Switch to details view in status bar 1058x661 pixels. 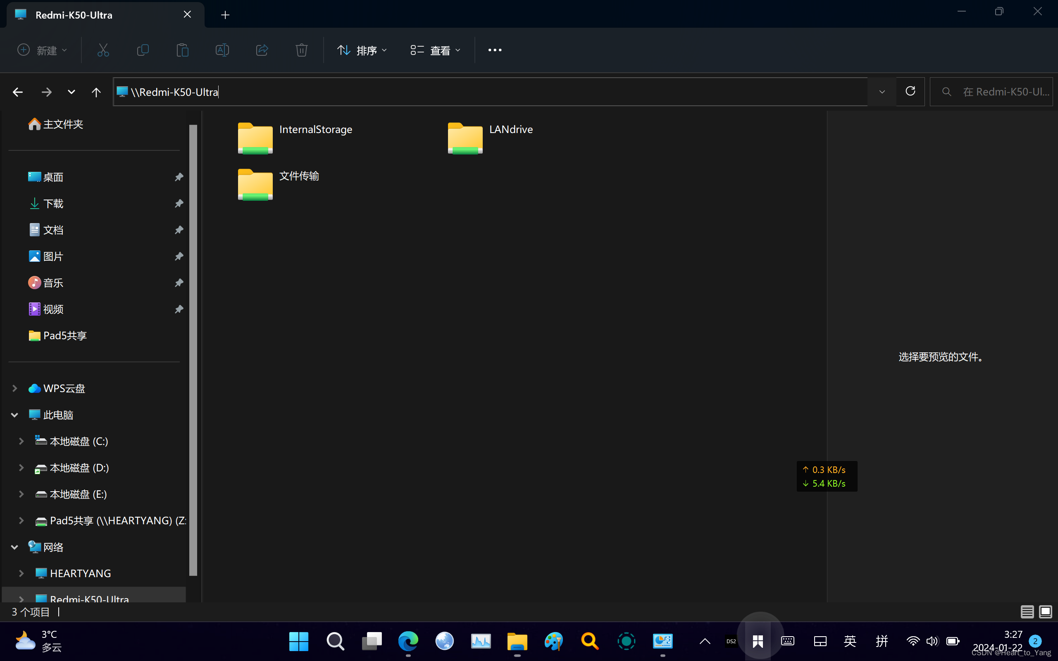click(x=1027, y=611)
